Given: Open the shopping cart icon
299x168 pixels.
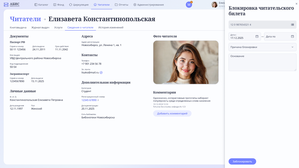Looking at the screenshot, I should [x=189, y=5].
